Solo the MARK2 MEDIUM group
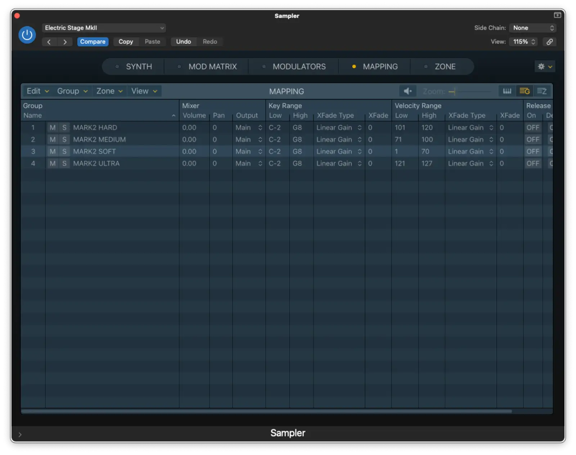 point(64,140)
